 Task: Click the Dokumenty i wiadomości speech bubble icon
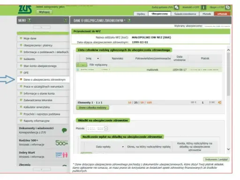pyautogui.click(x=64, y=130)
